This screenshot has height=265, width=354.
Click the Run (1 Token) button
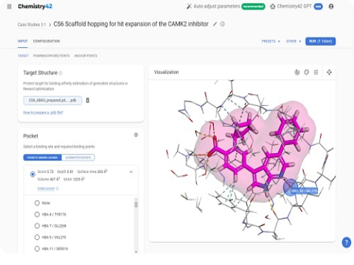(320, 41)
